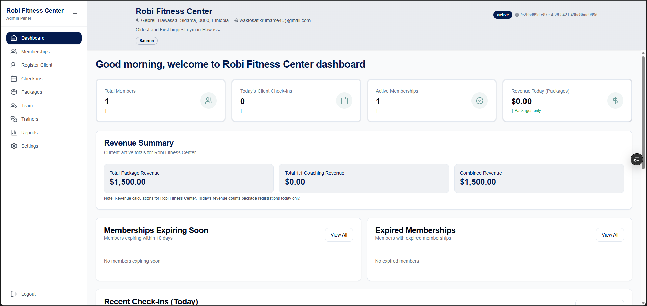The height and width of the screenshot is (306, 647).
Task: View All expired memberships
Action: coord(610,235)
